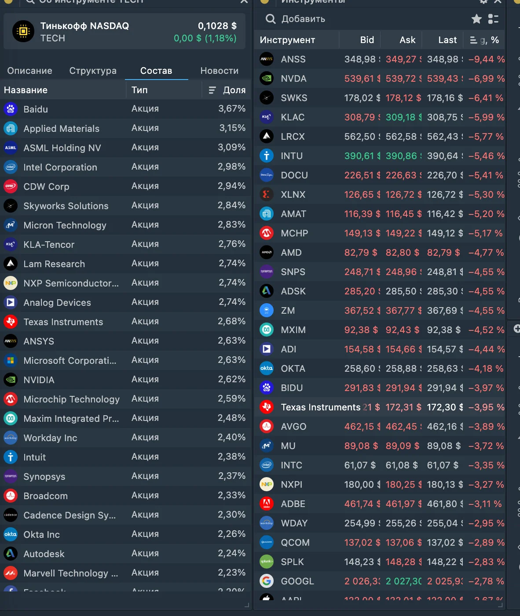Click the GOOGL ticker logo in instruments
520x616 pixels.
coord(267,581)
